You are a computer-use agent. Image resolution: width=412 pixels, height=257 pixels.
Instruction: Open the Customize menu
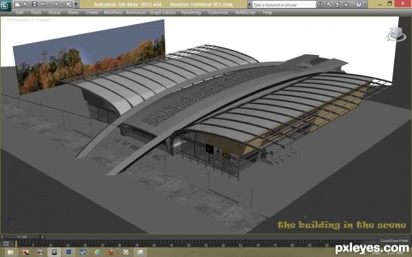[218, 12]
